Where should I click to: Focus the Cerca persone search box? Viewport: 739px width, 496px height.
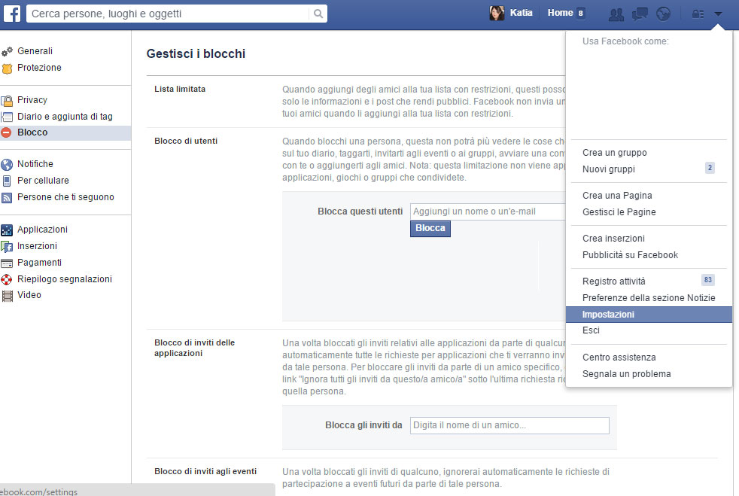pos(169,14)
